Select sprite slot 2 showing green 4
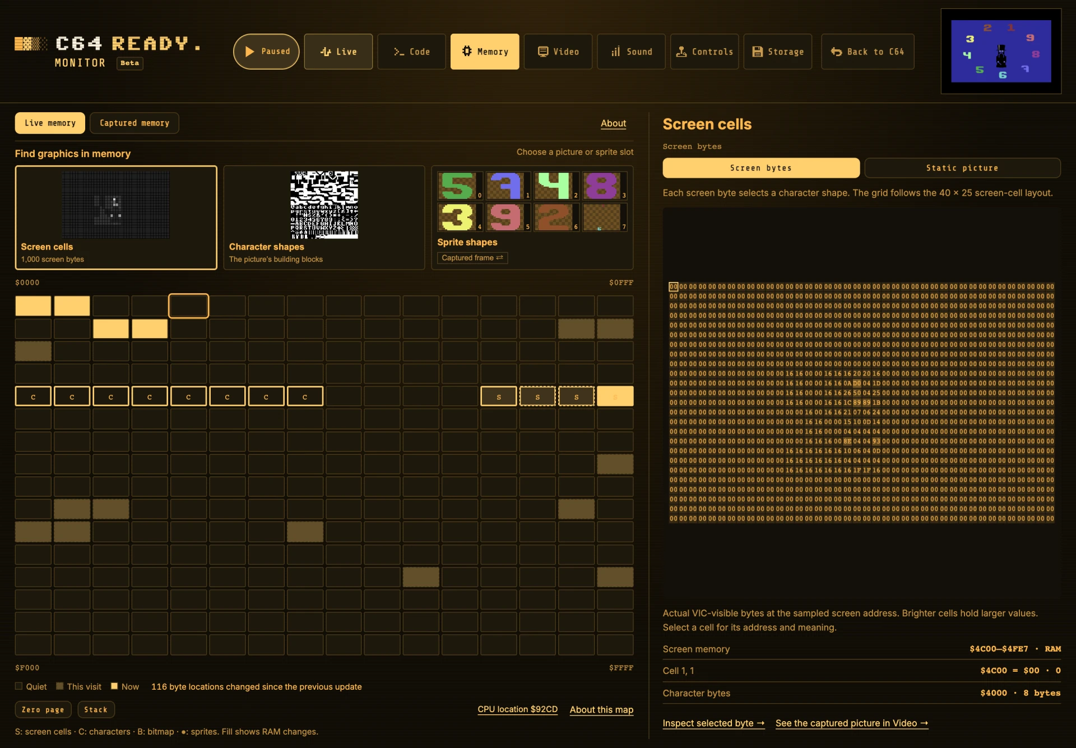 (556, 186)
